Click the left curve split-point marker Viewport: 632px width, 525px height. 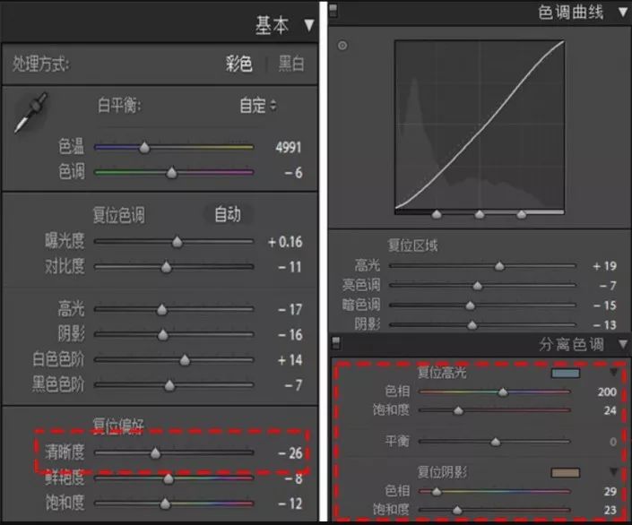pyautogui.click(x=437, y=214)
